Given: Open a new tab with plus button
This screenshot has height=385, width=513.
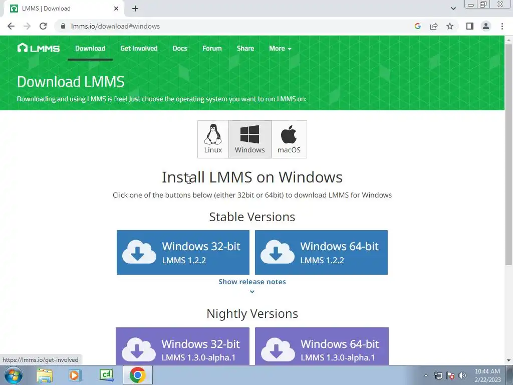Looking at the screenshot, I should pos(135,9).
